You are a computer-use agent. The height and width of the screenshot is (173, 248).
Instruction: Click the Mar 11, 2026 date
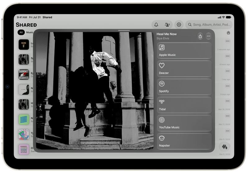224,124
